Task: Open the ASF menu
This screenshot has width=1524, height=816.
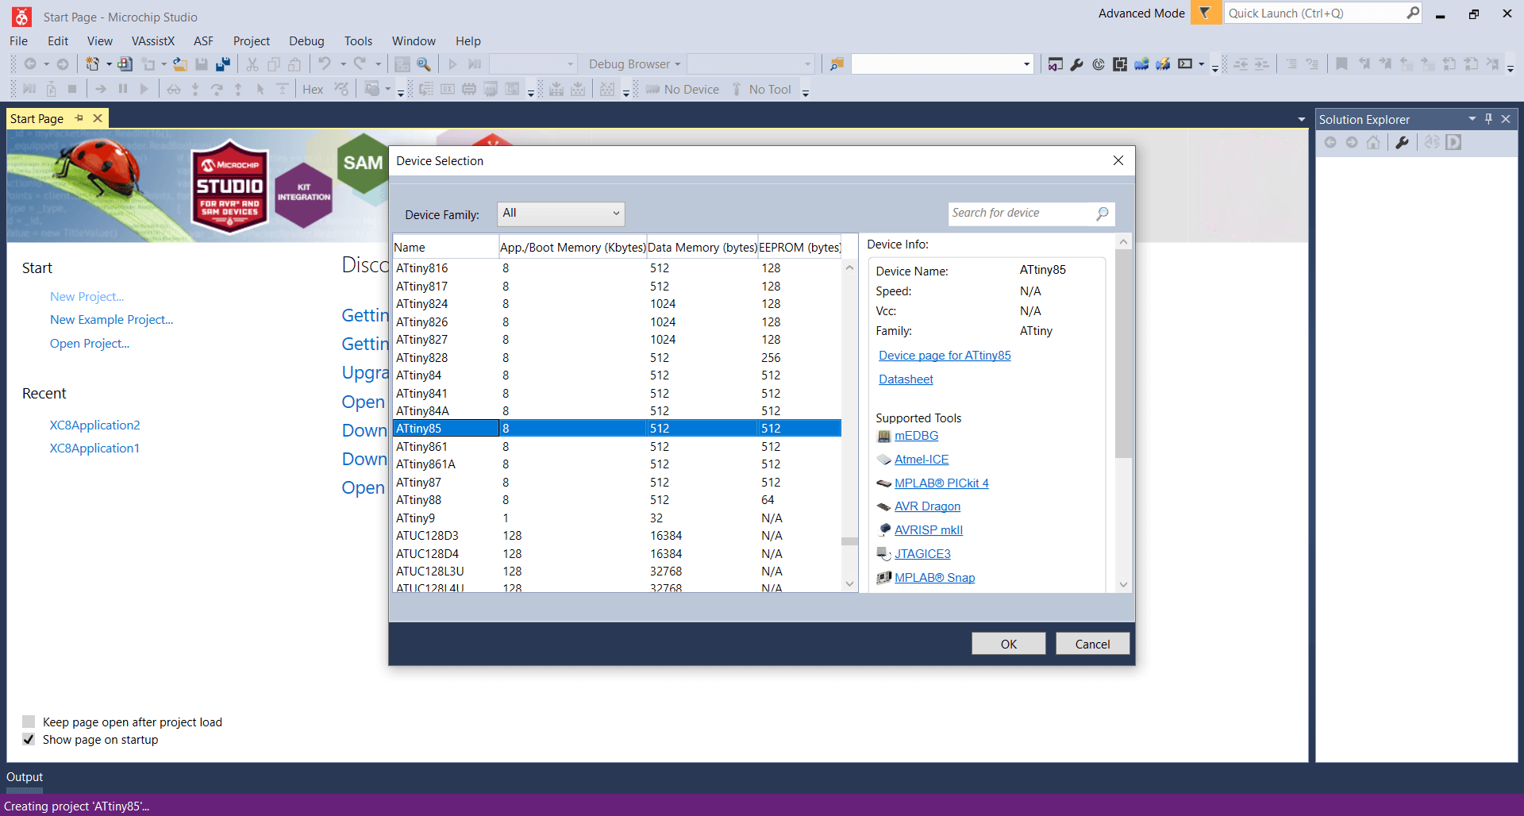Action: click(x=204, y=41)
